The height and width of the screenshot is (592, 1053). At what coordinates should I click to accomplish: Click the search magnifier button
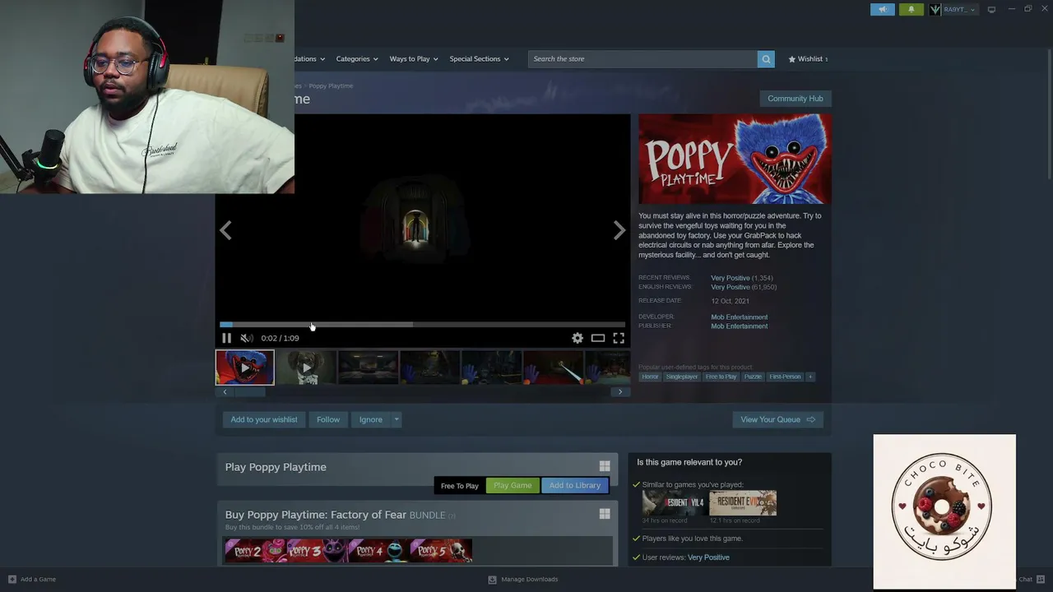[766, 59]
